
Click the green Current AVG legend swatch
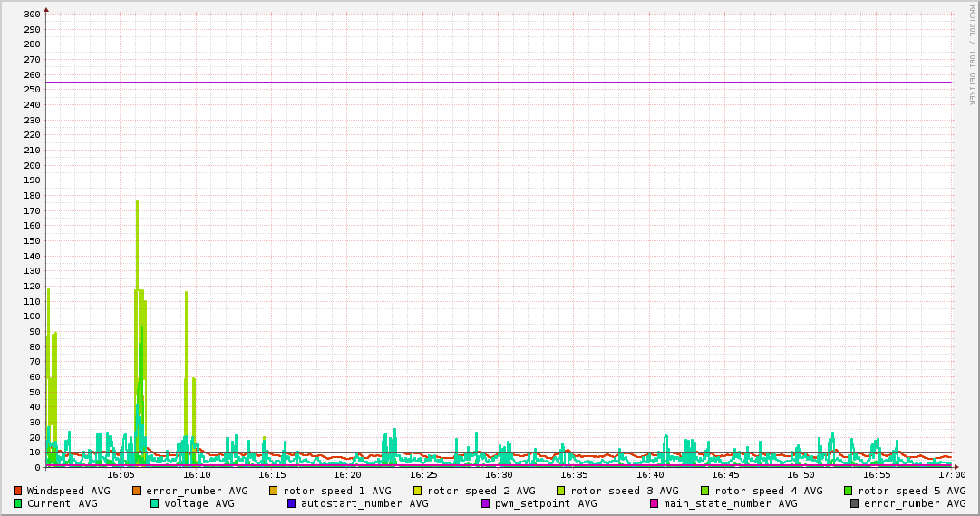point(17,503)
